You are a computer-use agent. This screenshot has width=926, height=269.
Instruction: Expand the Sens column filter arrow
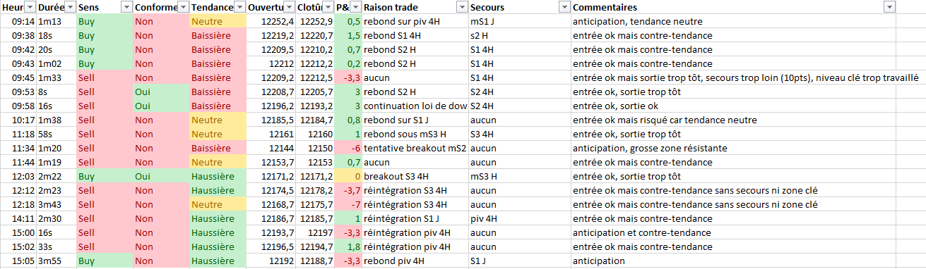pyautogui.click(x=126, y=7)
